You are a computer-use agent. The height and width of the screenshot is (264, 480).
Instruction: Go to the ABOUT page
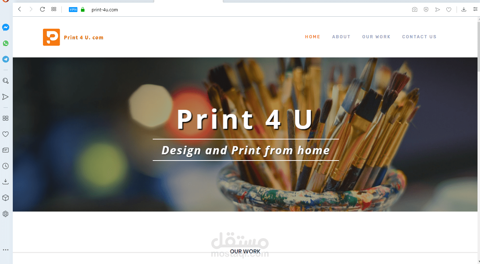pyautogui.click(x=341, y=37)
